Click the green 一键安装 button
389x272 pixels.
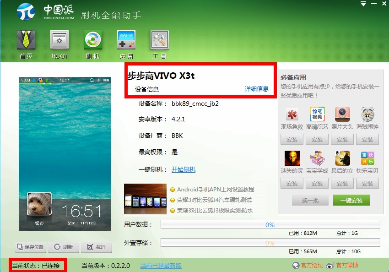point(351,200)
